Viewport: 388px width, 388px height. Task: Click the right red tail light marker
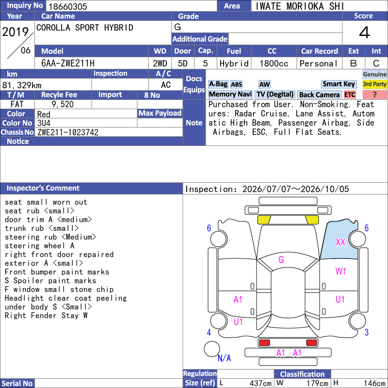tap(311, 343)
